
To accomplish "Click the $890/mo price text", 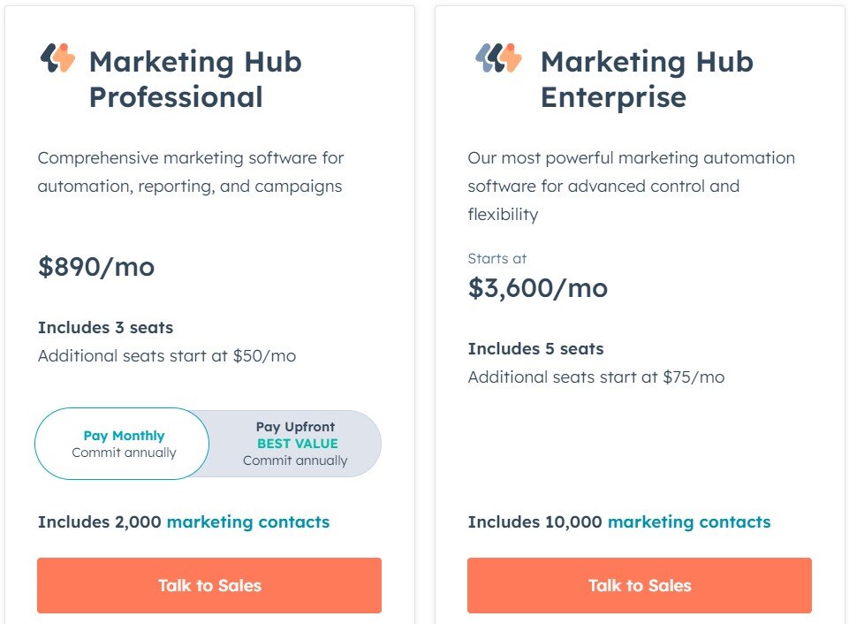I will click(95, 267).
